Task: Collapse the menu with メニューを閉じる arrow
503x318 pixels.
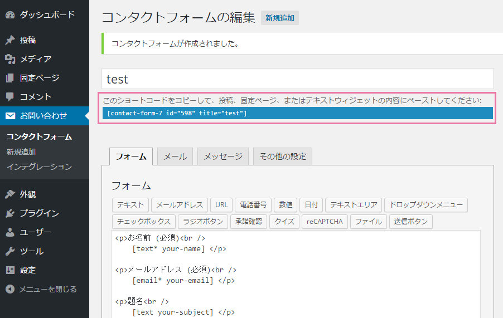Action: [10, 289]
